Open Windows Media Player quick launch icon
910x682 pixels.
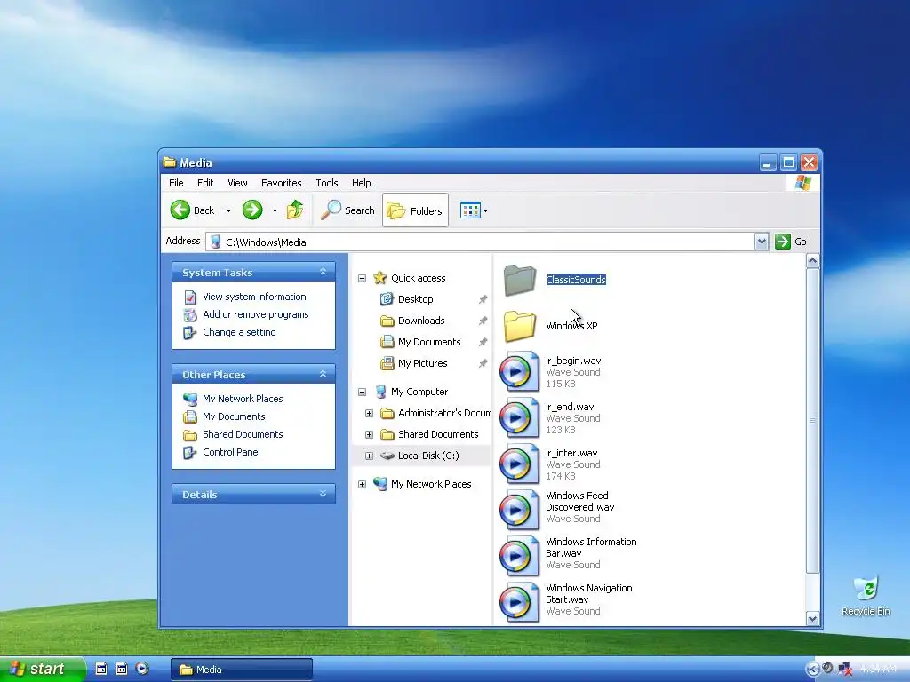(142, 669)
